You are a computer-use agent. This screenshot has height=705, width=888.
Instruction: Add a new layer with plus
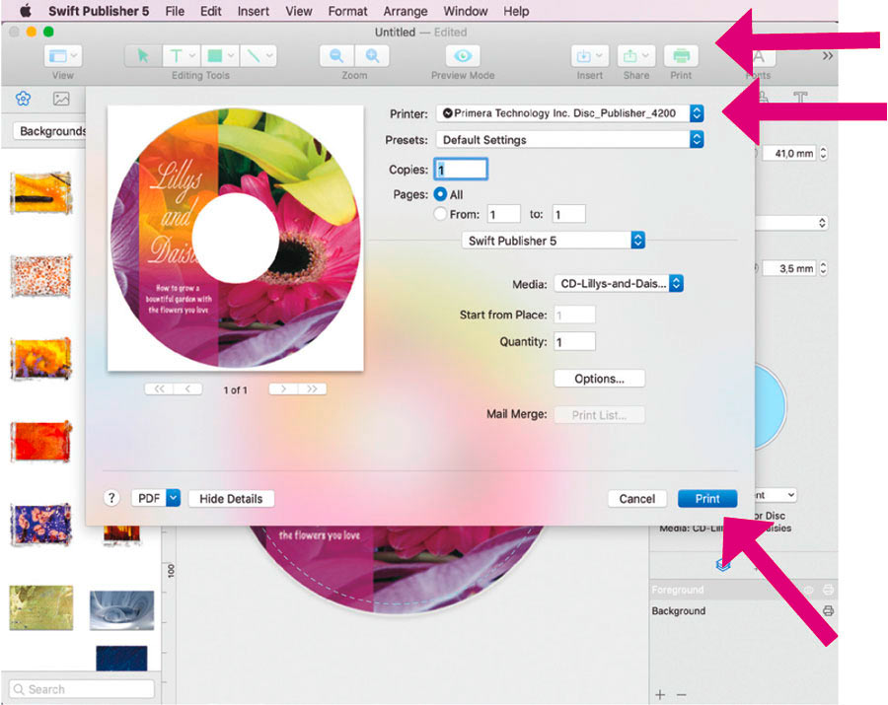coord(660,694)
